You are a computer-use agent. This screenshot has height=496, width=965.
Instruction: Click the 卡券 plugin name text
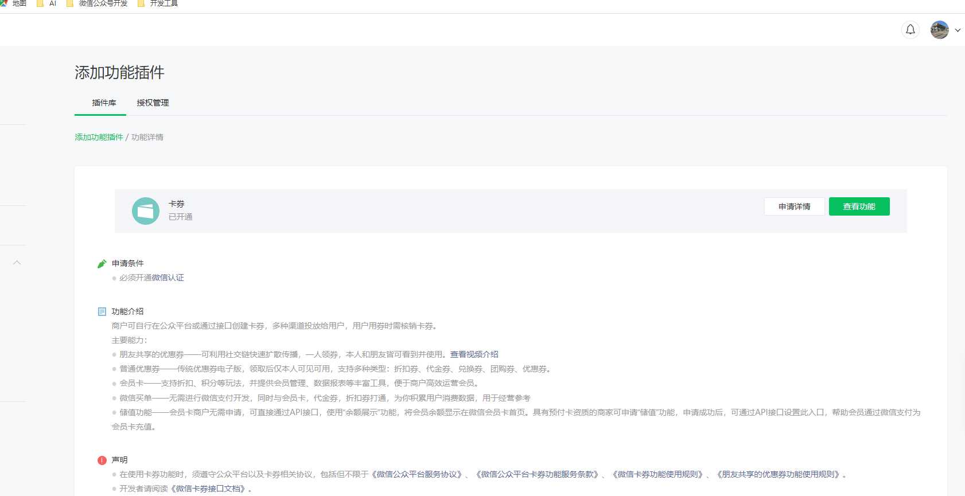click(177, 204)
